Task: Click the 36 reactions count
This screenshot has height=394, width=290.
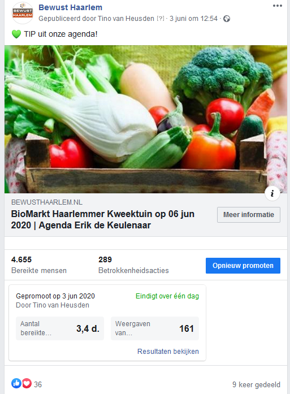Action: pyautogui.click(x=38, y=384)
